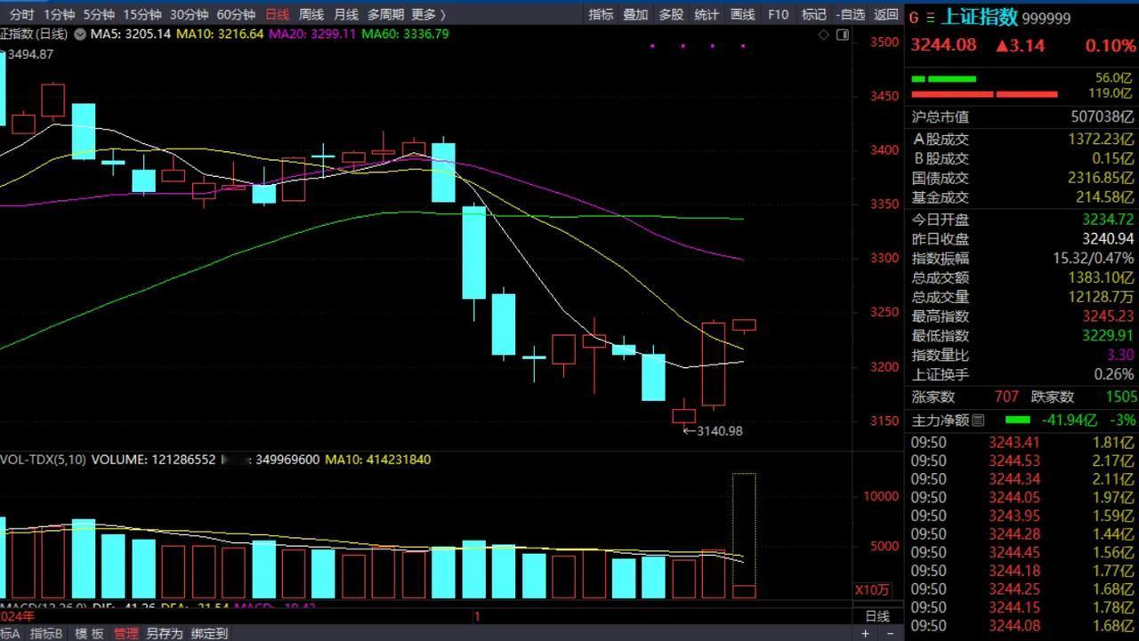Screen dimensions: 1139x641
Task: Switch to the 周线 weekly chart
Action: [x=311, y=14]
